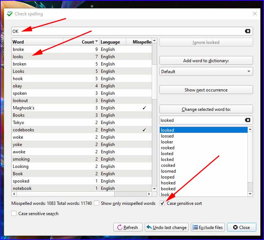Click the Ignore looked button

[206, 42]
